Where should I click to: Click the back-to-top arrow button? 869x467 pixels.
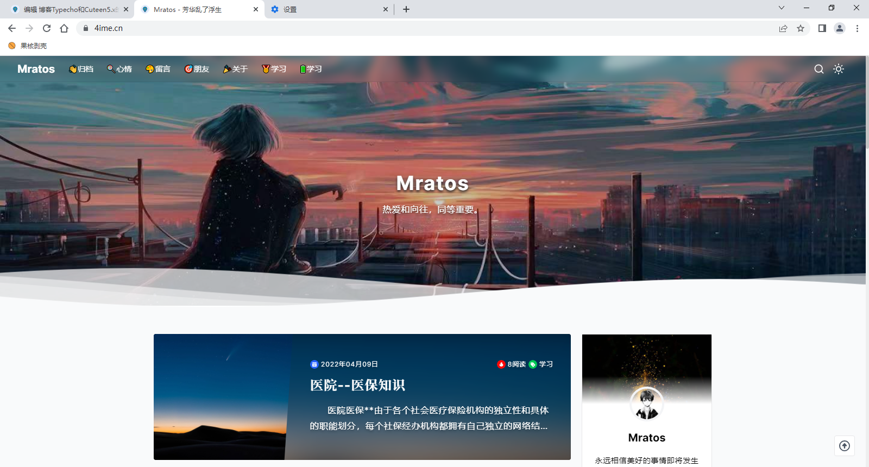845,446
